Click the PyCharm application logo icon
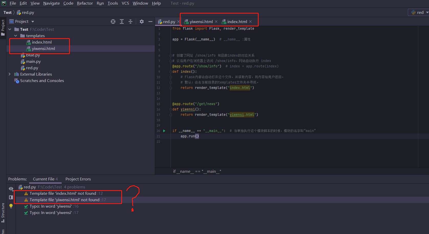The width and height of the screenshot is (429, 234). (4, 3)
